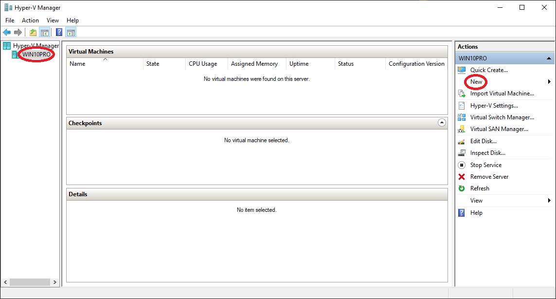556x299 pixels.
Task: Click the Quick Create monitor icon
Action: pyautogui.click(x=462, y=70)
